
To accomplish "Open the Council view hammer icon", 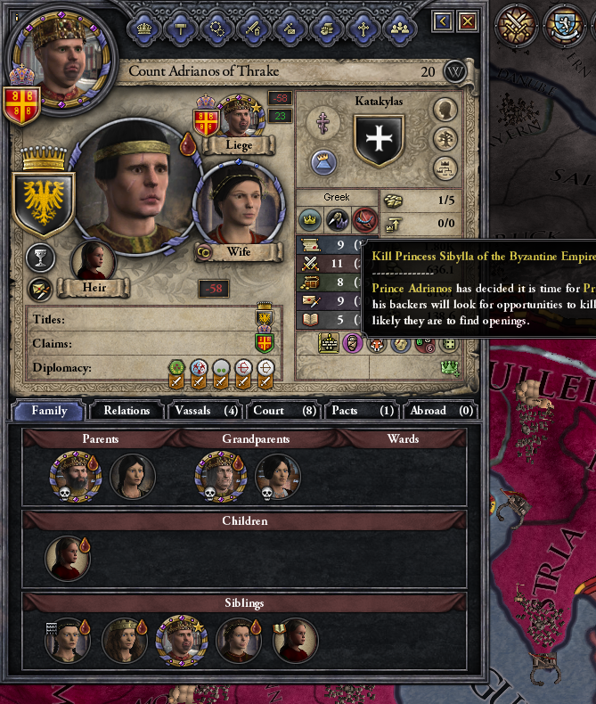I will (x=181, y=29).
